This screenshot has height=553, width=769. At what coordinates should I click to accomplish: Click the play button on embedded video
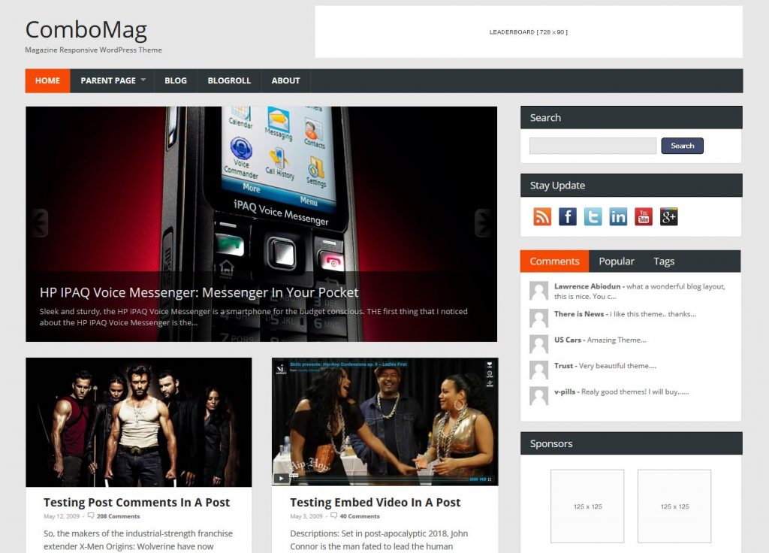point(281,479)
